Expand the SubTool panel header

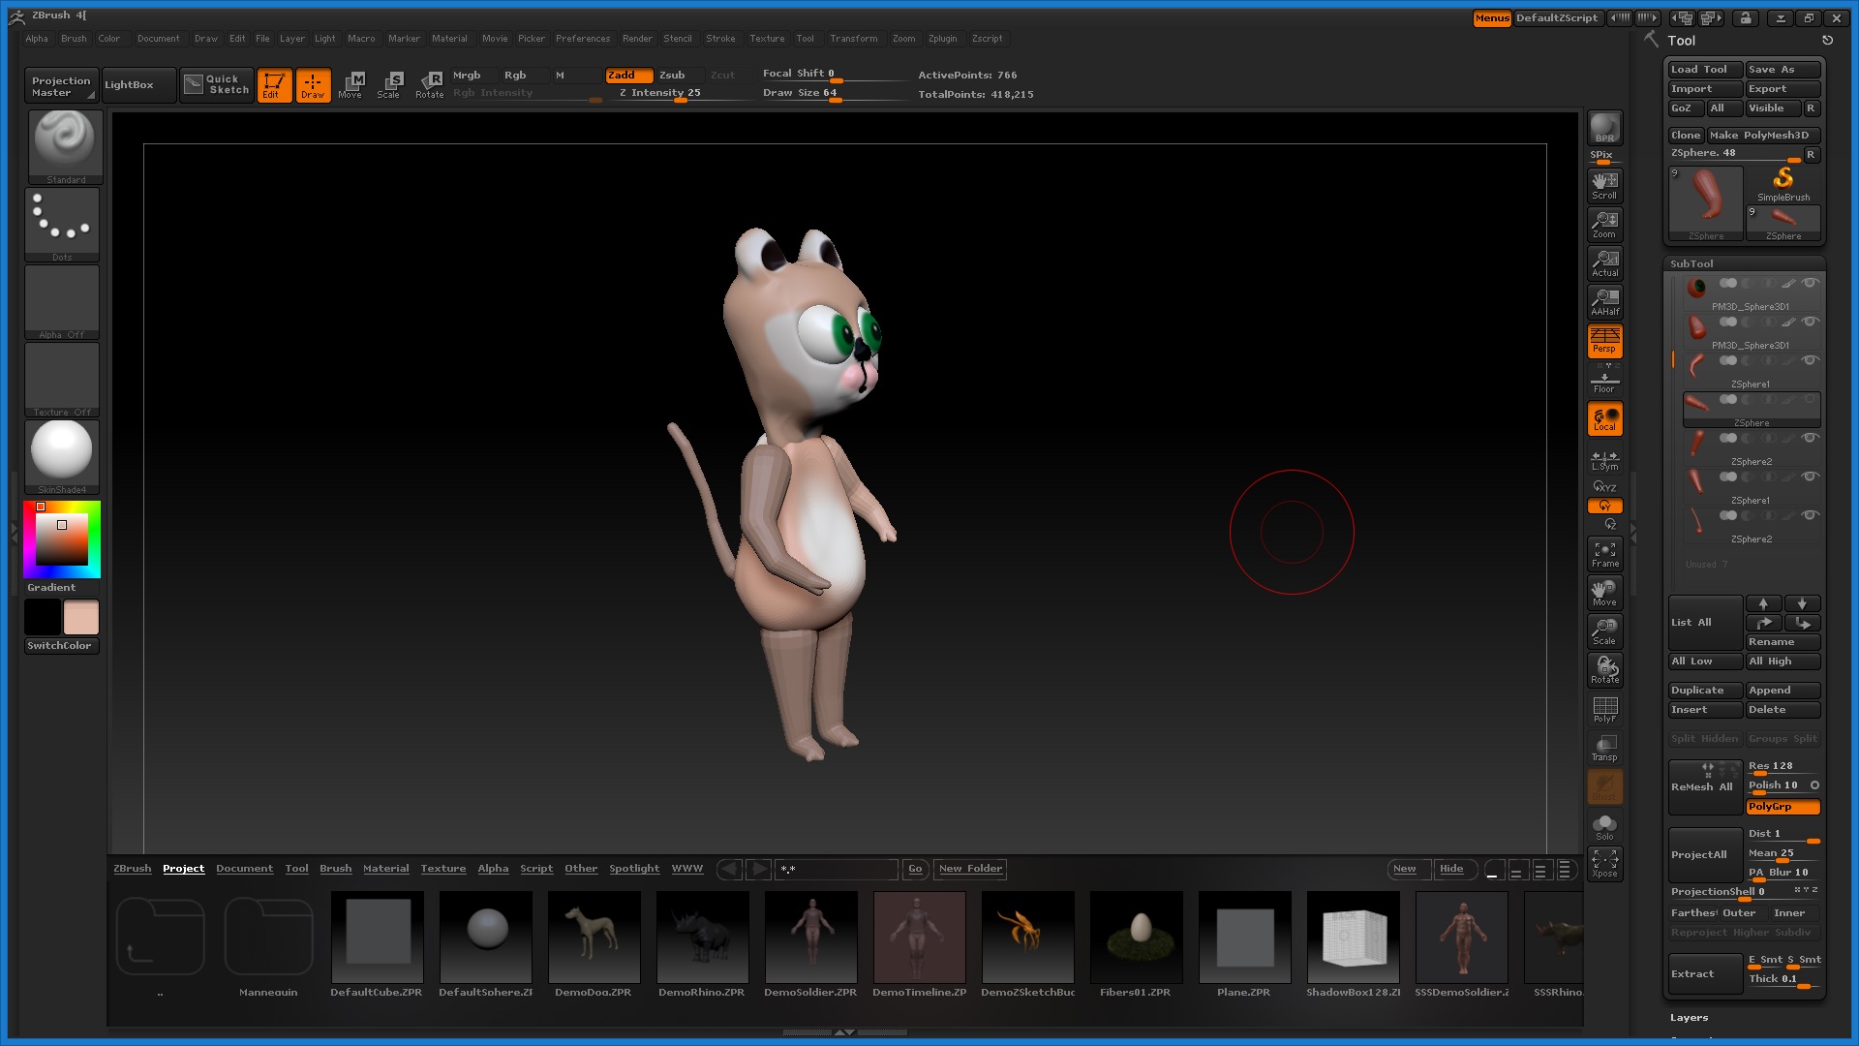click(x=1691, y=263)
